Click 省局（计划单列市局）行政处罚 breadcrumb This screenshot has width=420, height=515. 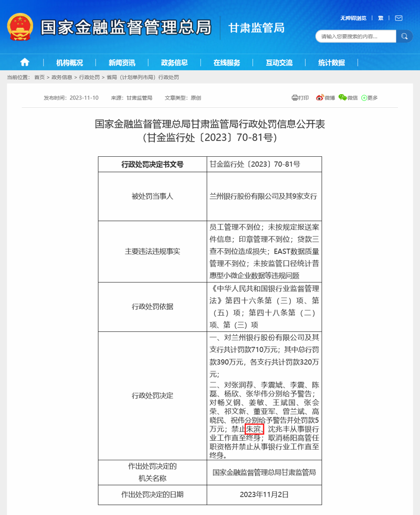tap(143, 77)
